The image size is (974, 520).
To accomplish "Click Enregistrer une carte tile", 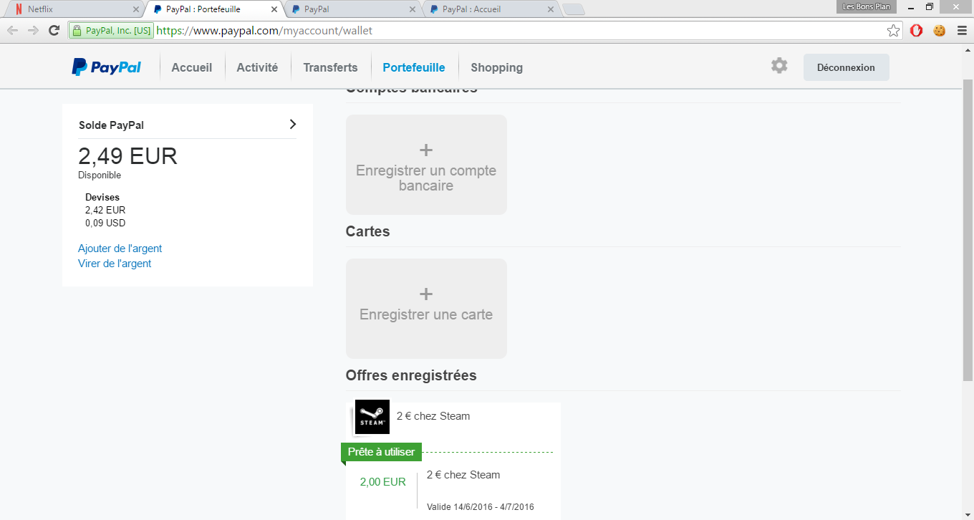I will coord(426,309).
